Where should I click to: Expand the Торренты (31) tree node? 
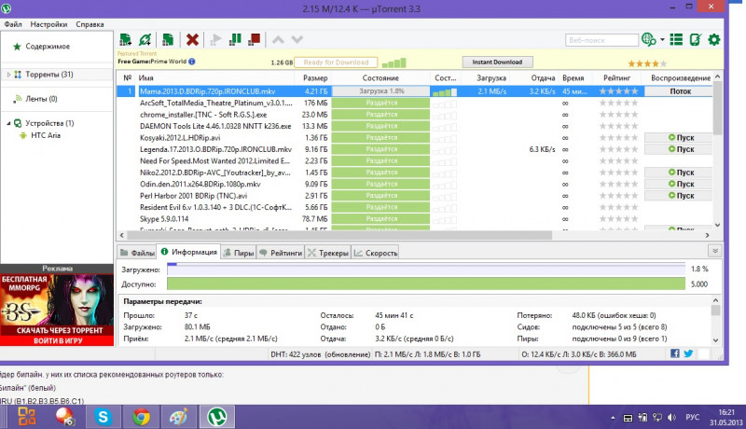pos(8,75)
